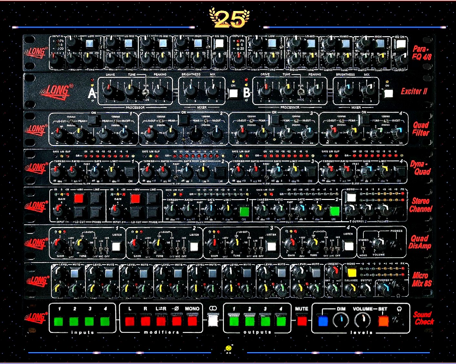Click LINE button on Stereo Channel input 1
This screenshot has width=456, height=364.
pyautogui.click(x=96, y=198)
